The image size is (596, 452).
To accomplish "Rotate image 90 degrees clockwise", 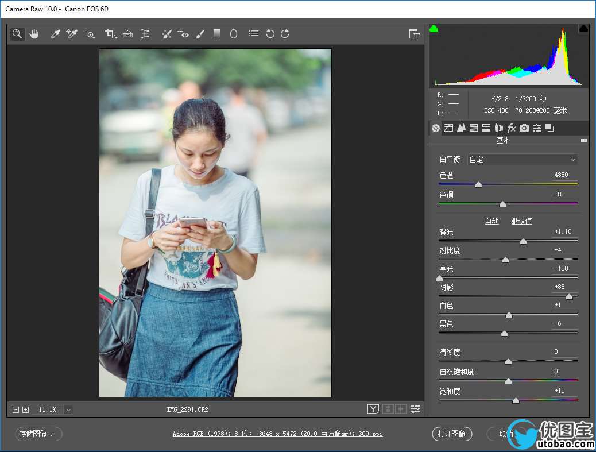I will point(285,34).
